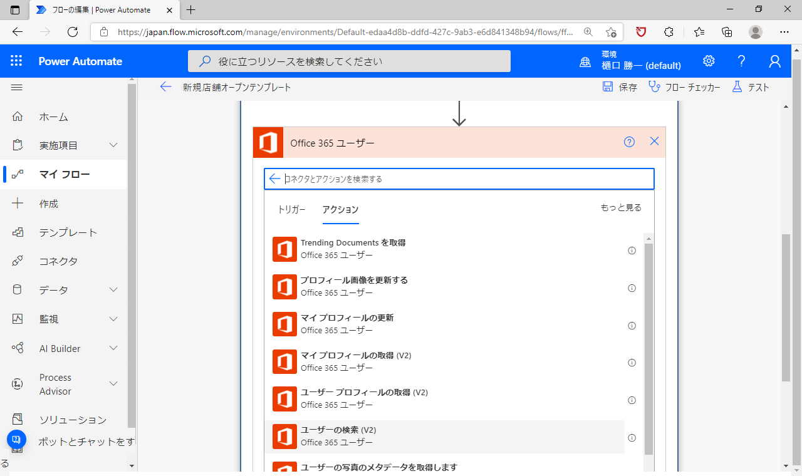
Task: Open the browser Settings and more menu
Action: click(784, 32)
